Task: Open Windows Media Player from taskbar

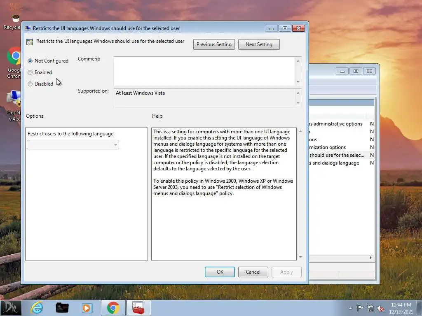Action: [x=87, y=308]
